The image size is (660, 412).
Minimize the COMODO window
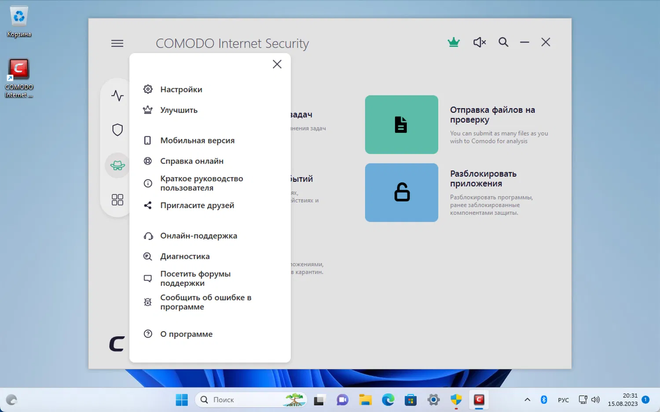(524, 42)
